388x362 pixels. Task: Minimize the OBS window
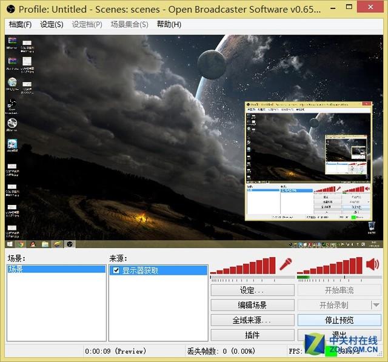tap(333, 8)
